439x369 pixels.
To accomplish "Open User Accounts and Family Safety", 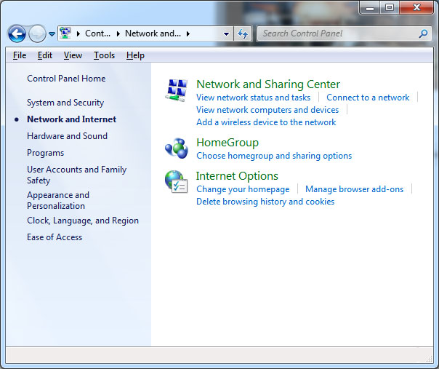I will click(x=76, y=175).
